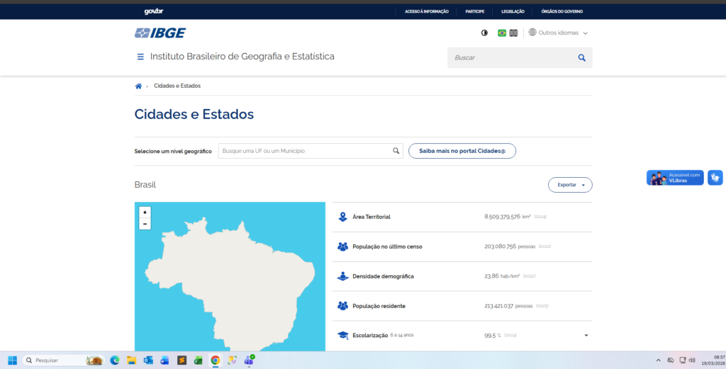Click the Busque uma UF ou um Município field
The height and width of the screenshot is (369, 726).
coord(305,151)
